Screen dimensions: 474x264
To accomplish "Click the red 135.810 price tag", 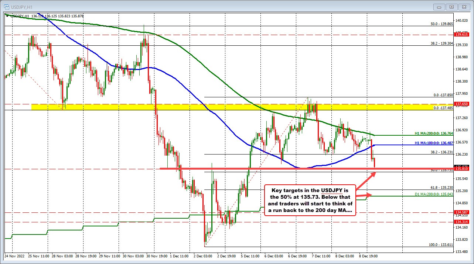I will 462,169.
